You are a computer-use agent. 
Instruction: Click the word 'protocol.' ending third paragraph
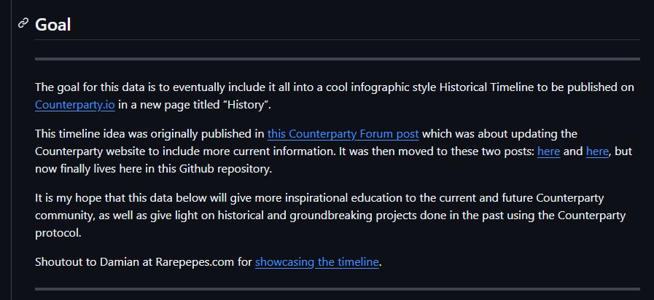tap(58, 233)
